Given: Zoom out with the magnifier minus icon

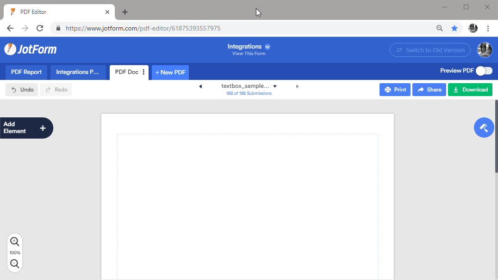Looking at the screenshot, I should [15, 263].
